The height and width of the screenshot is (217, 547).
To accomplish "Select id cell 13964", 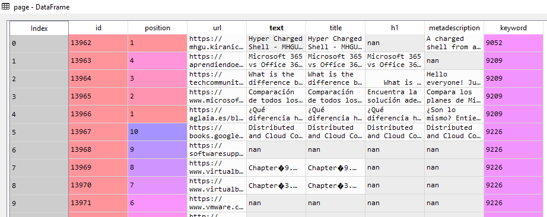I will pyautogui.click(x=98, y=79).
